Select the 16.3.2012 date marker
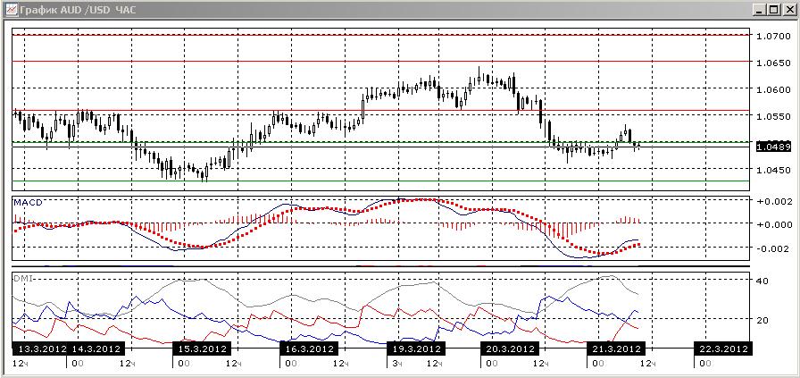Image resolution: width=800 pixels, height=378 pixels. pos(308,349)
